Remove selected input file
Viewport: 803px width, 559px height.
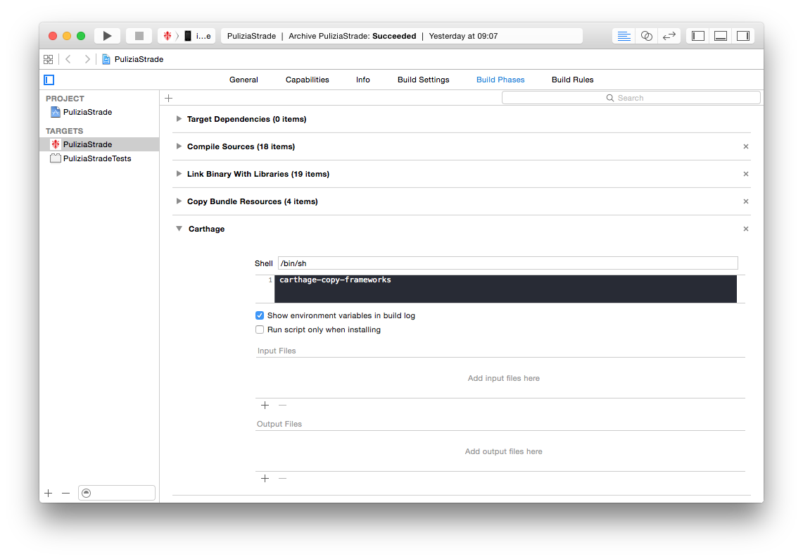[282, 406]
